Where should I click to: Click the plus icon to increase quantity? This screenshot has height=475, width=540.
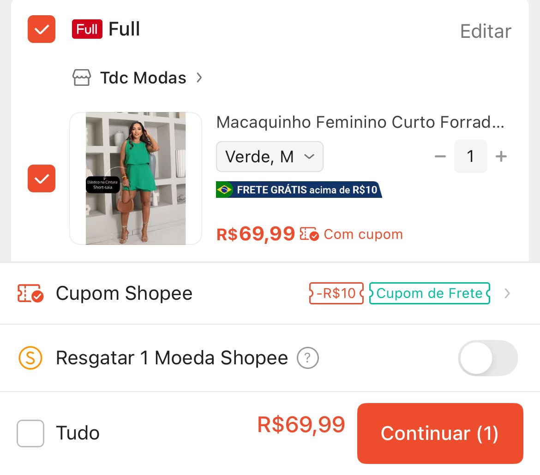(501, 156)
